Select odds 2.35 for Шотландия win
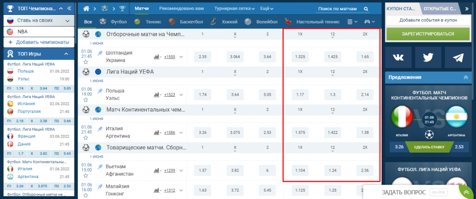 click(x=202, y=57)
